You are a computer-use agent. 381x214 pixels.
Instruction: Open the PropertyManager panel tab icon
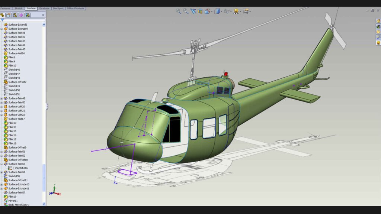click(x=8, y=15)
